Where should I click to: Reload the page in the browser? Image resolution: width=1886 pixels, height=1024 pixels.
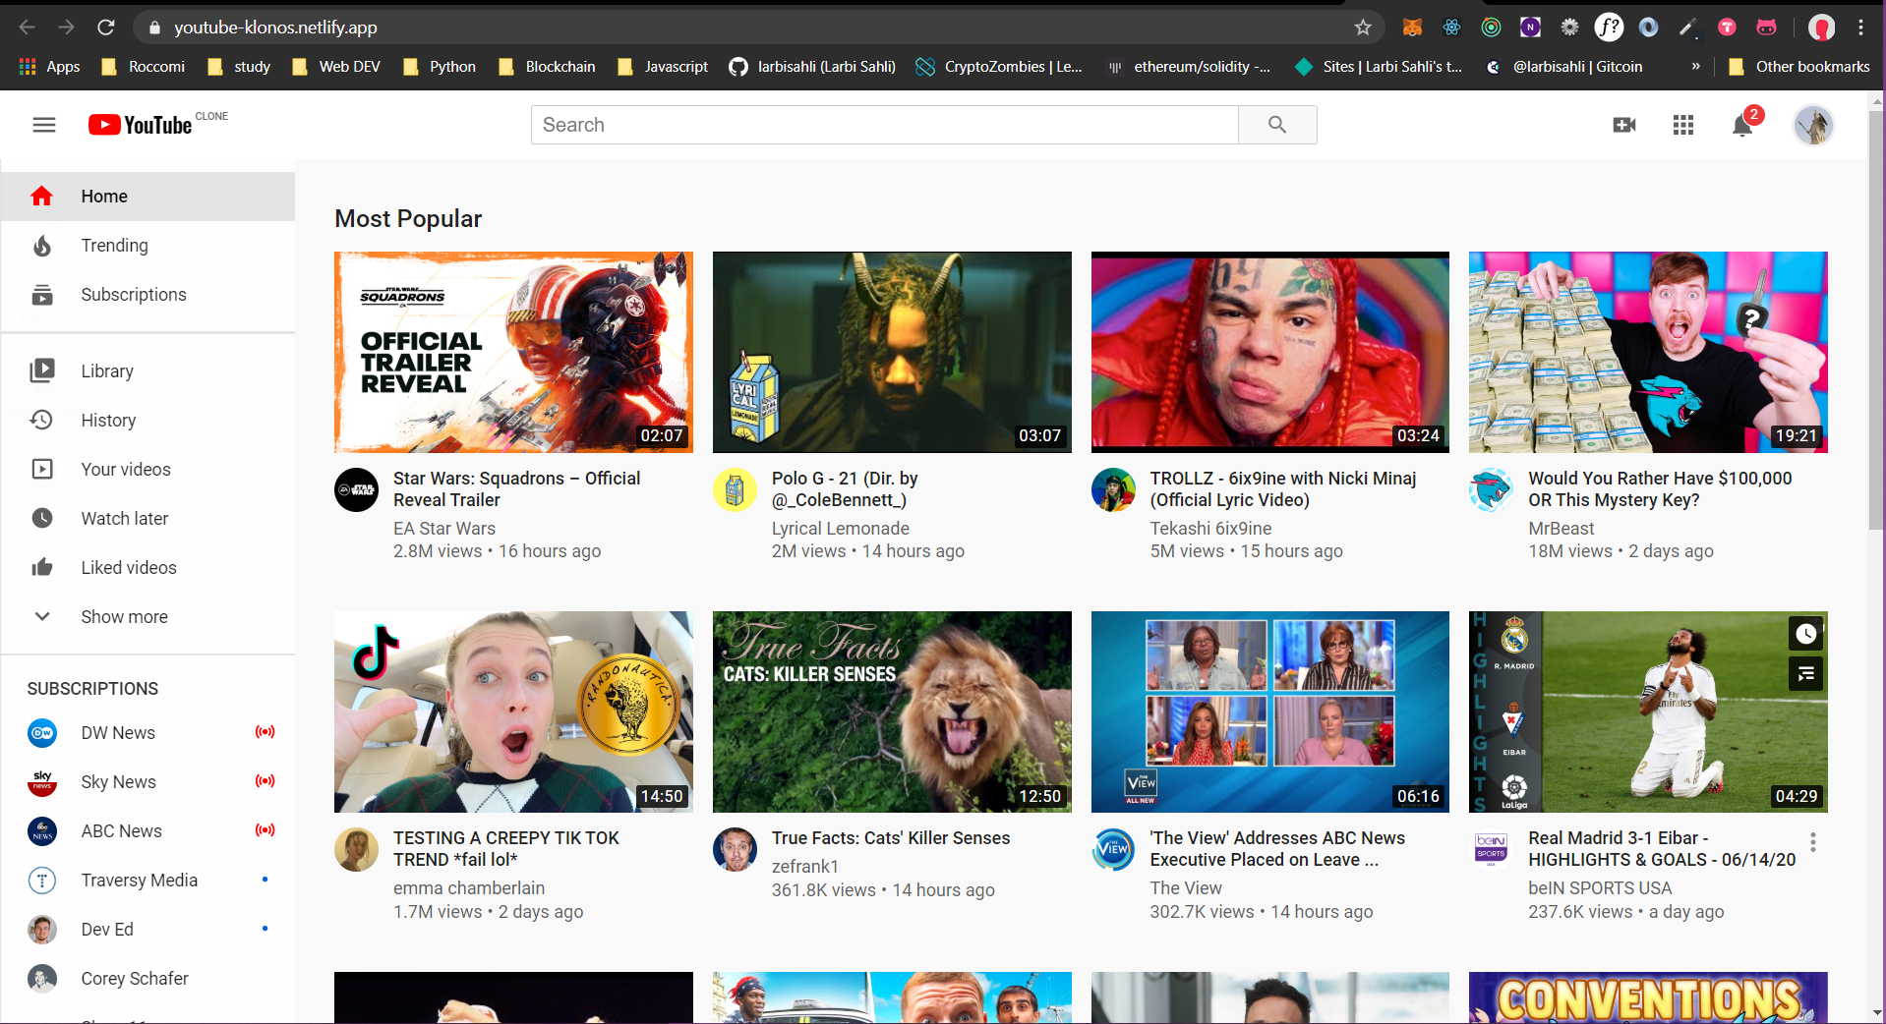coord(106,28)
